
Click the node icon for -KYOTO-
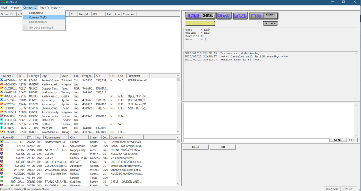(x=2, y=104)
